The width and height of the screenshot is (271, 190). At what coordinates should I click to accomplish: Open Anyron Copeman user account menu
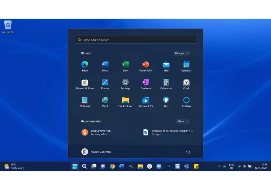coord(96,152)
